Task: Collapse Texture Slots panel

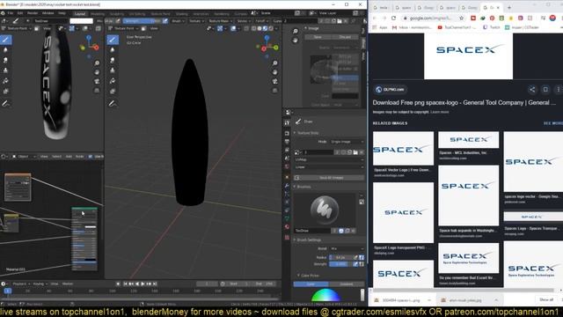Action: 295,133
